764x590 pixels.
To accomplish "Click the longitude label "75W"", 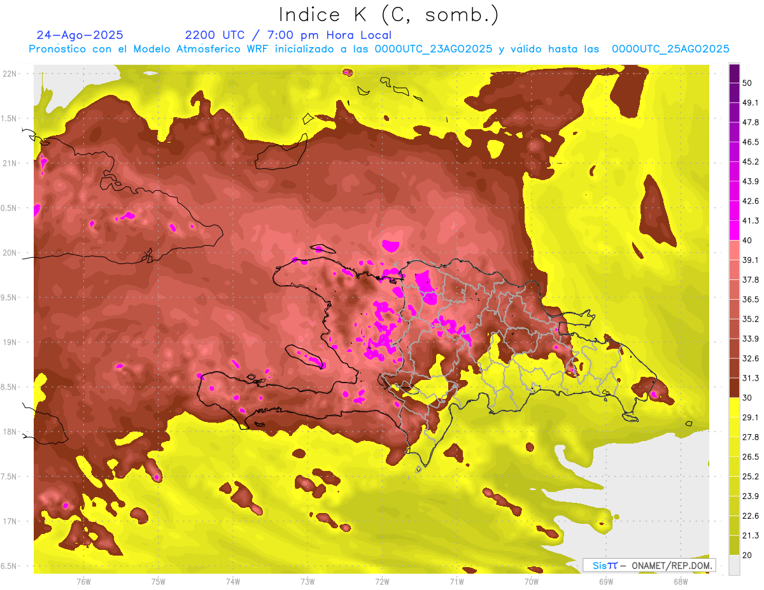I will [159, 582].
